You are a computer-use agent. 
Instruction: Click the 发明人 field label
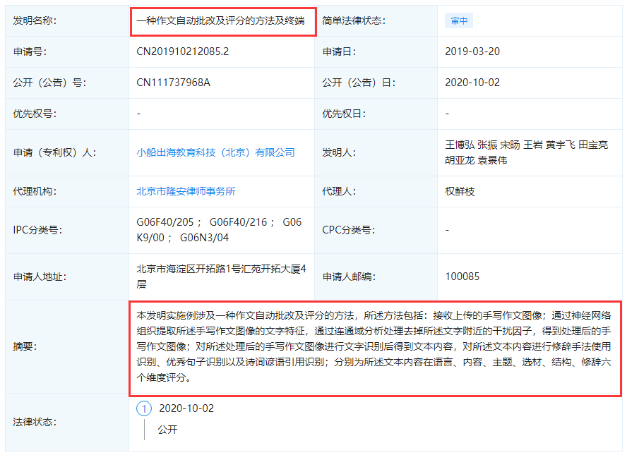pos(339,152)
